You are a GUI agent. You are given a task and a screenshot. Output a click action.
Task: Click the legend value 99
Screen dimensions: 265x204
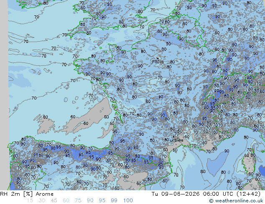pyautogui.click(x=114, y=201)
